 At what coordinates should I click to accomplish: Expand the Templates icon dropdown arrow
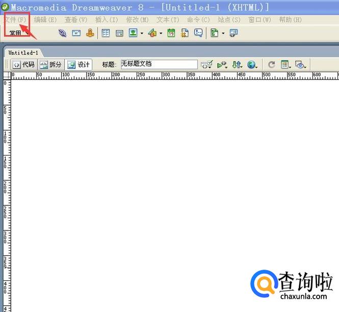point(223,33)
